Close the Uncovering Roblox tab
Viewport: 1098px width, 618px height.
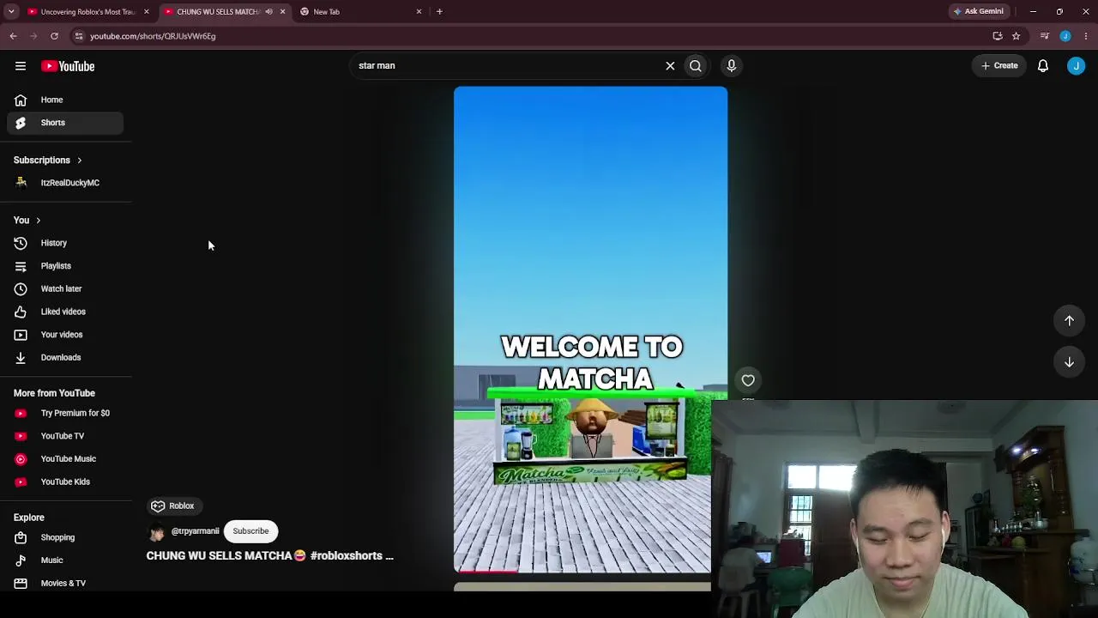click(147, 12)
